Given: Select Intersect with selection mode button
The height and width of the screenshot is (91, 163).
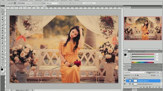Looking at the screenshot, I should click(15, 3).
